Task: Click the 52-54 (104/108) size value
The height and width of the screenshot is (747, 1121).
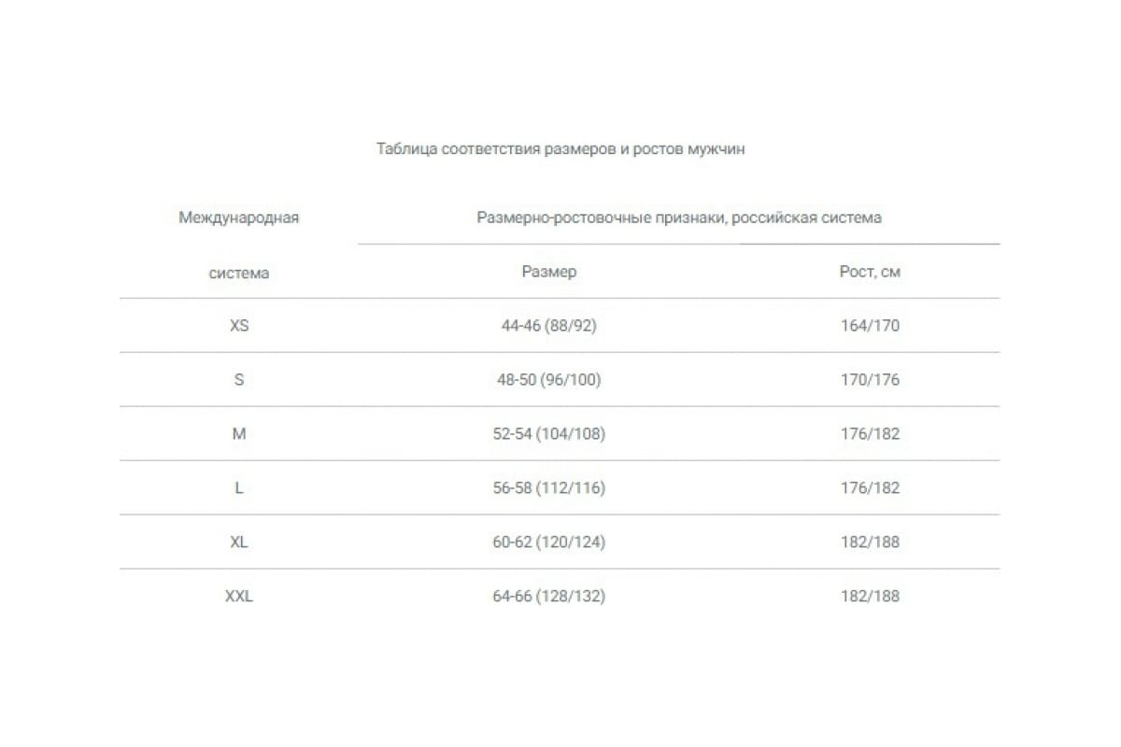Action: coord(549,434)
